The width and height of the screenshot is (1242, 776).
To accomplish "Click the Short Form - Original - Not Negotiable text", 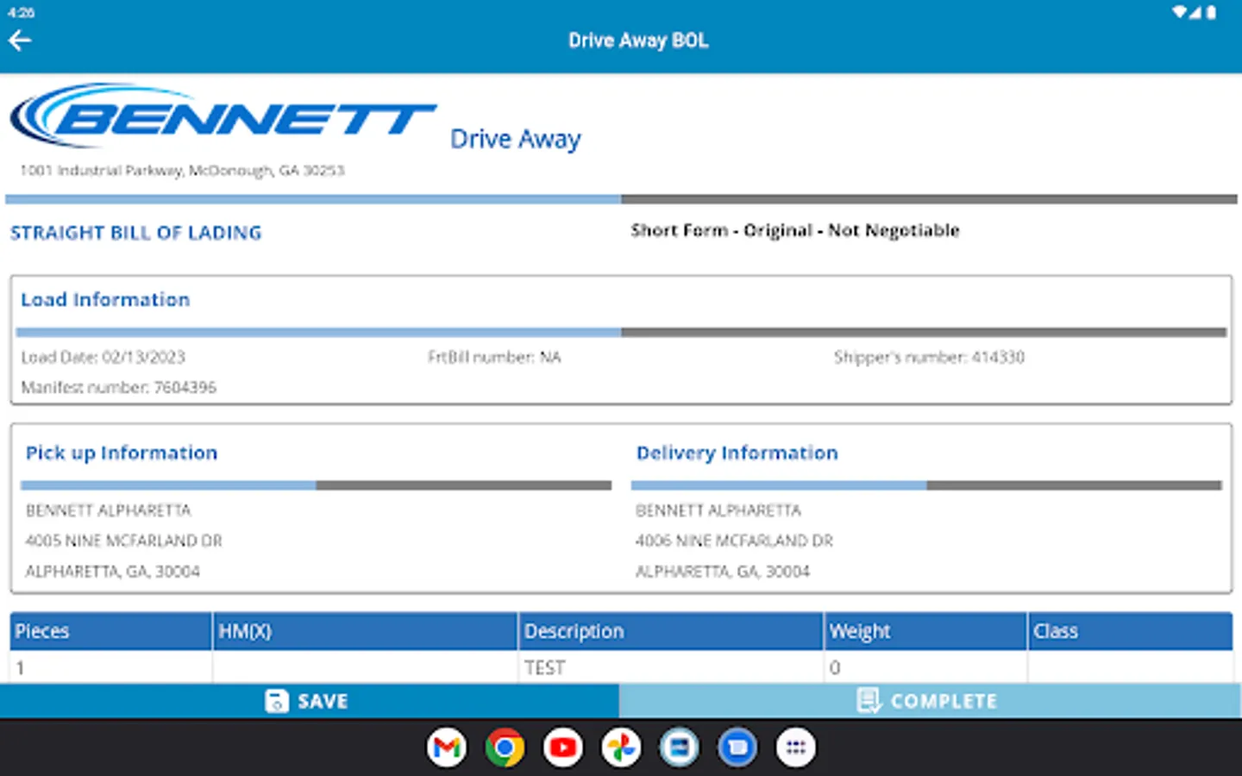I will [795, 230].
